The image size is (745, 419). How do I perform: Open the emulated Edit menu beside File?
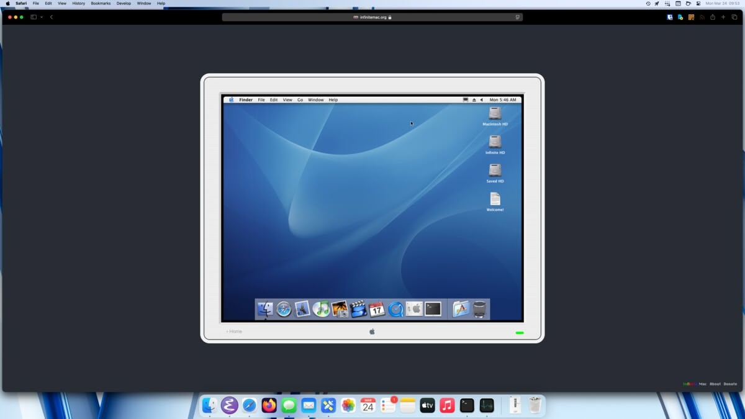tap(274, 100)
